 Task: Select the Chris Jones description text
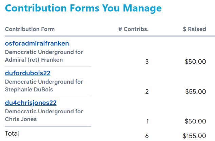click(21, 119)
